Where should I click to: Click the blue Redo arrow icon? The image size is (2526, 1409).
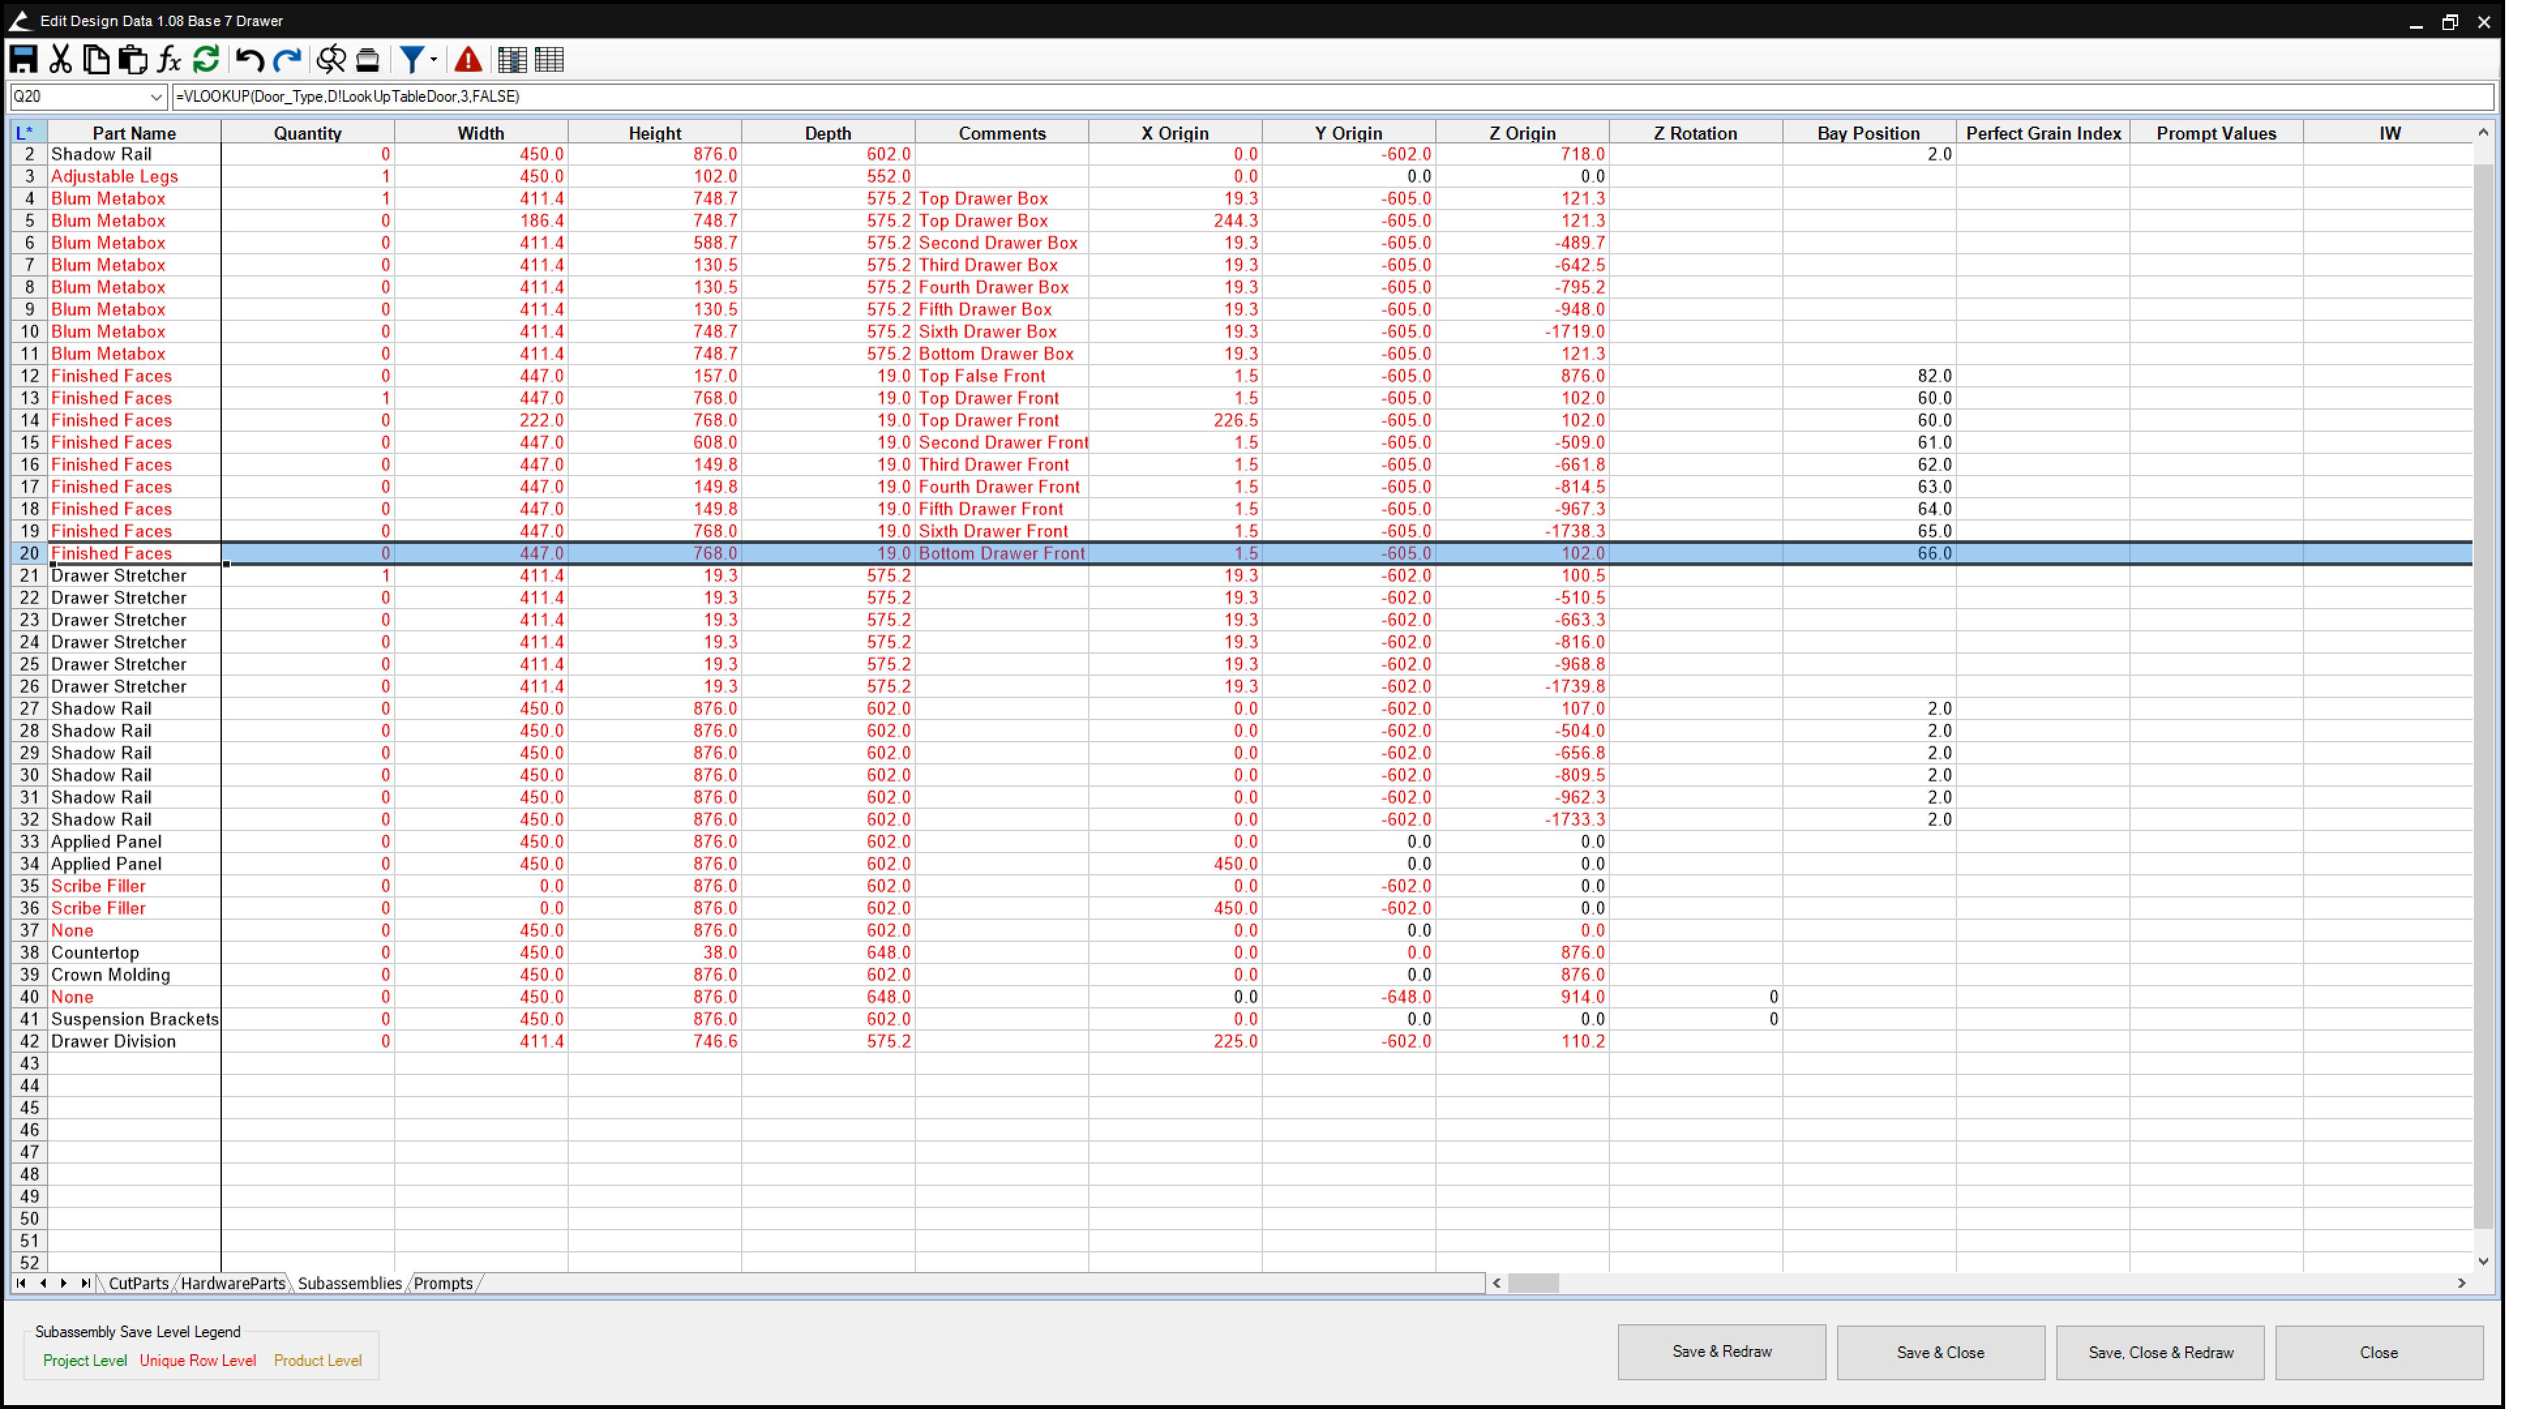[286, 60]
